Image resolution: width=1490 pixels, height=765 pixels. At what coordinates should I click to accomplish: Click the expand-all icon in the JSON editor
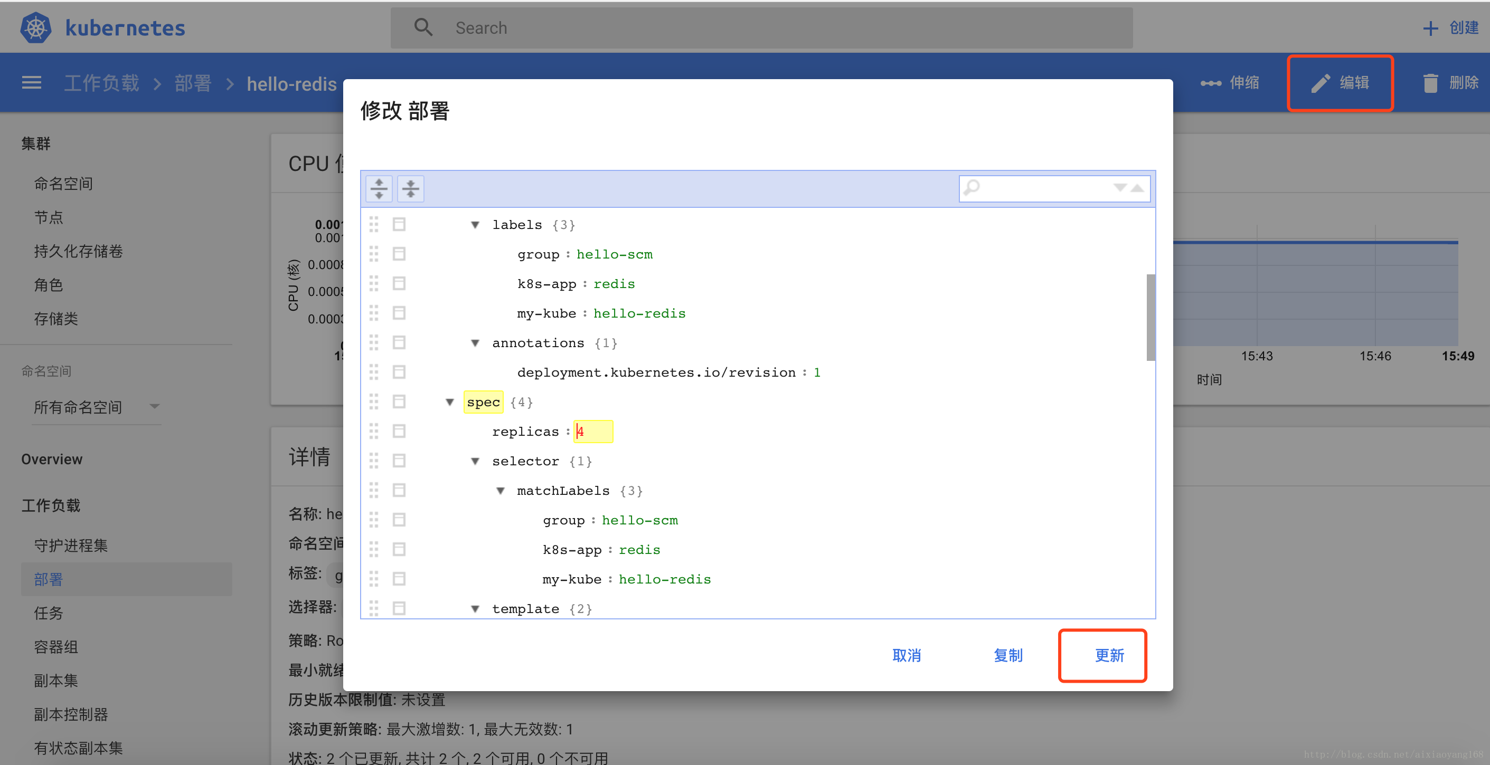tap(379, 188)
